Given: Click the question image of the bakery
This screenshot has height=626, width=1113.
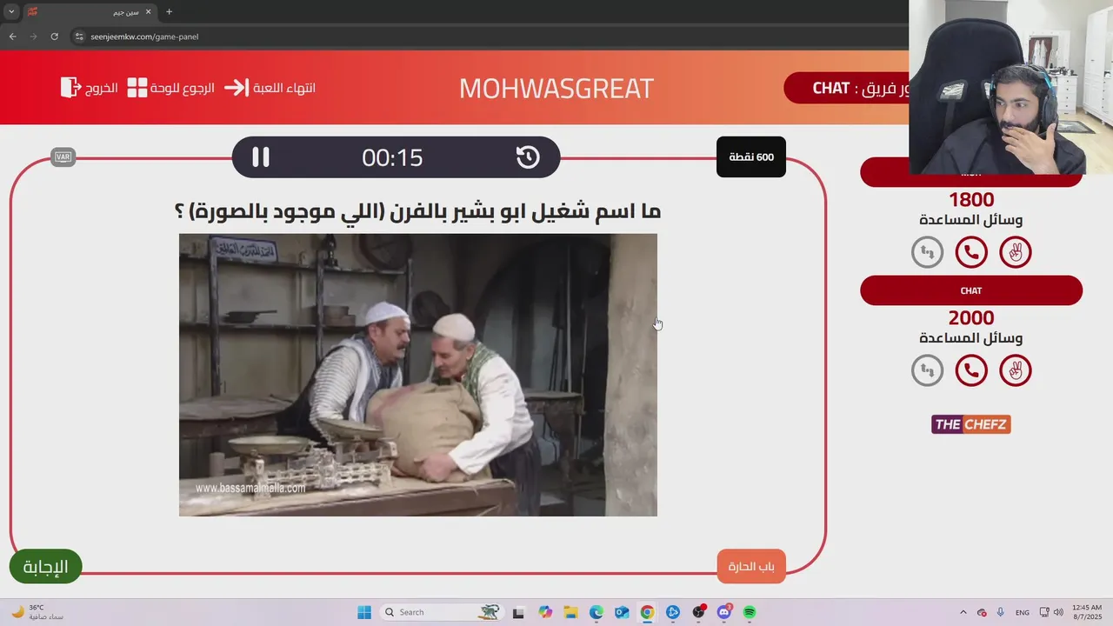Looking at the screenshot, I should click(x=418, y=375).
